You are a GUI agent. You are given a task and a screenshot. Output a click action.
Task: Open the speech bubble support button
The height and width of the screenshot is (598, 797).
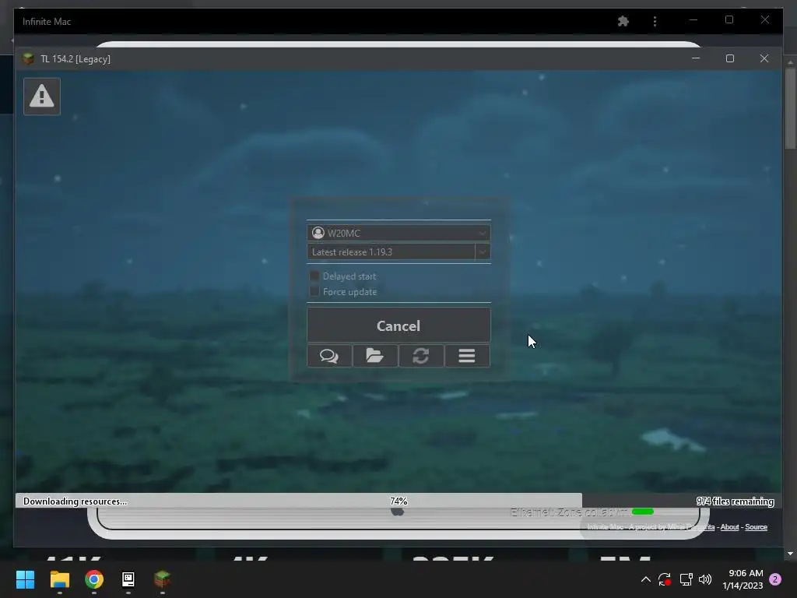pos(329,355)
